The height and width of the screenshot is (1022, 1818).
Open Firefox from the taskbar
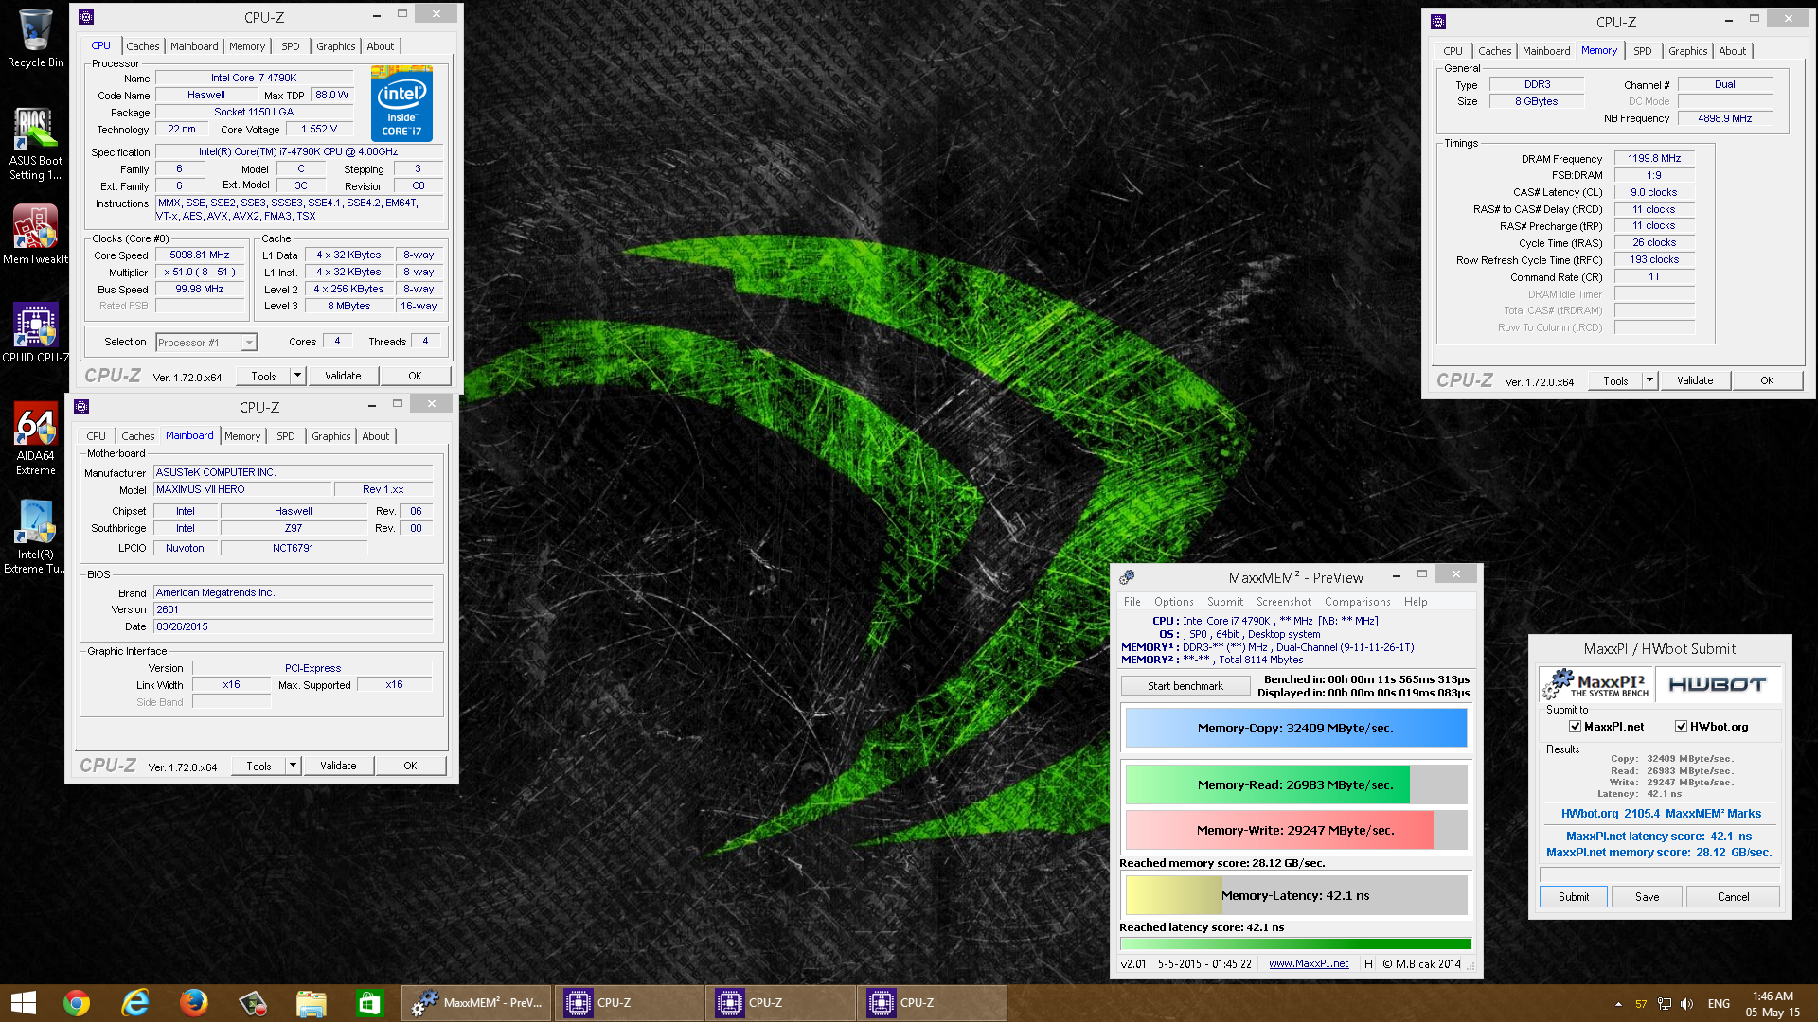pyautogui.click(x=194, y=1003)
